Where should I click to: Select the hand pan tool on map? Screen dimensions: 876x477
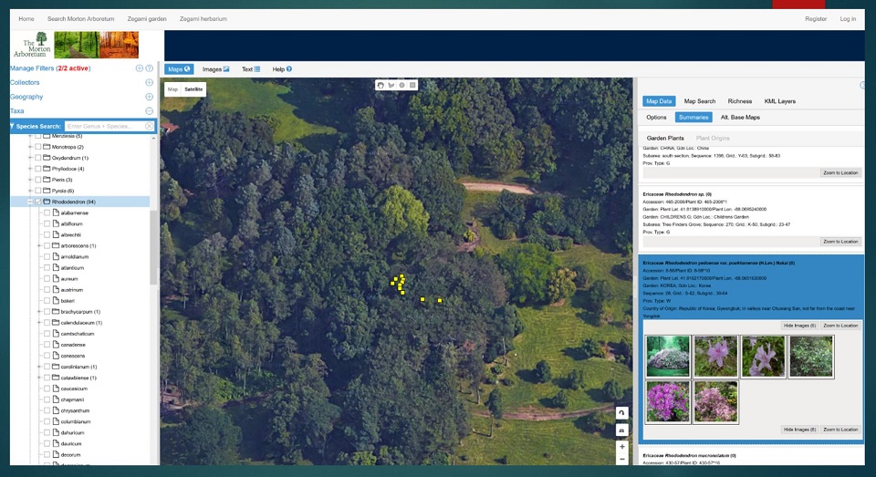(381, 85)
